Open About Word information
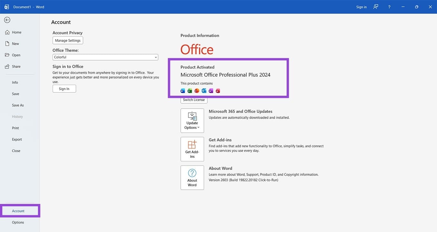Screen dimensions: 437x232 coord(192,178)
